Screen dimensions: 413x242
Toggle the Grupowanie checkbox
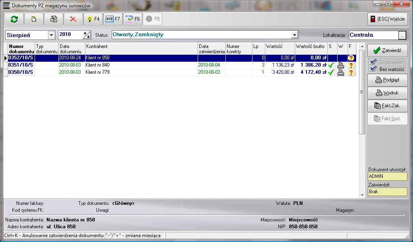coord(373,63)
